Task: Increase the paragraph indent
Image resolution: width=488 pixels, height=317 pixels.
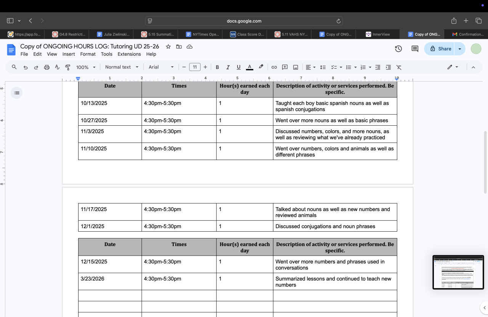Action: click(388, 67)
